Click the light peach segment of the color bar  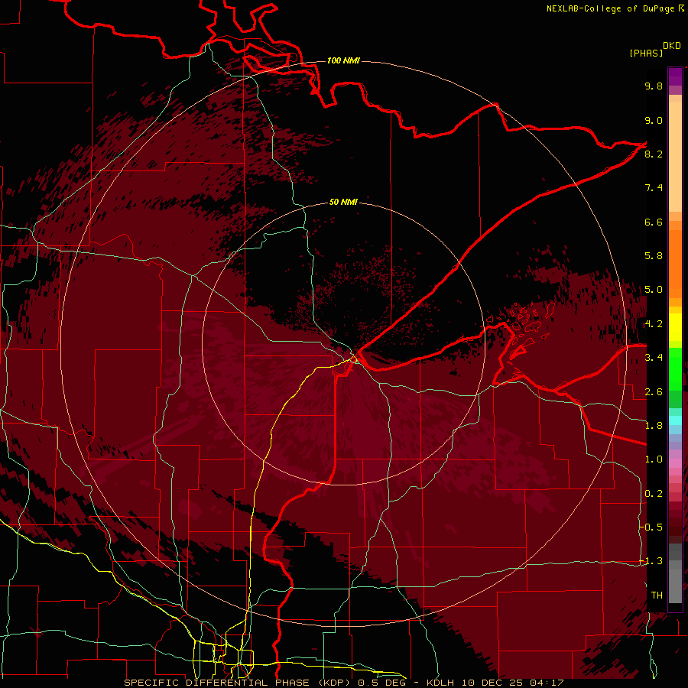pos(675,157)
